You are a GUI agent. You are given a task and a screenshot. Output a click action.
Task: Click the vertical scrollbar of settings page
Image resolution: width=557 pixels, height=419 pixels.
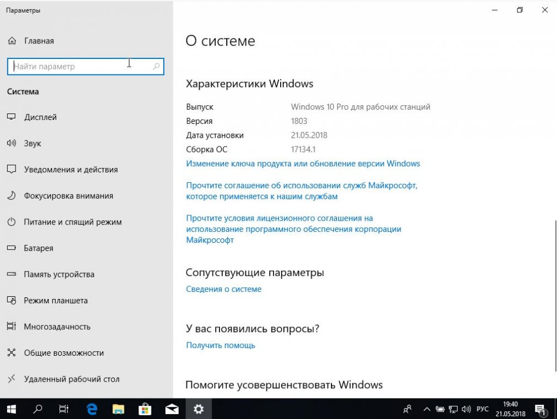555,295
